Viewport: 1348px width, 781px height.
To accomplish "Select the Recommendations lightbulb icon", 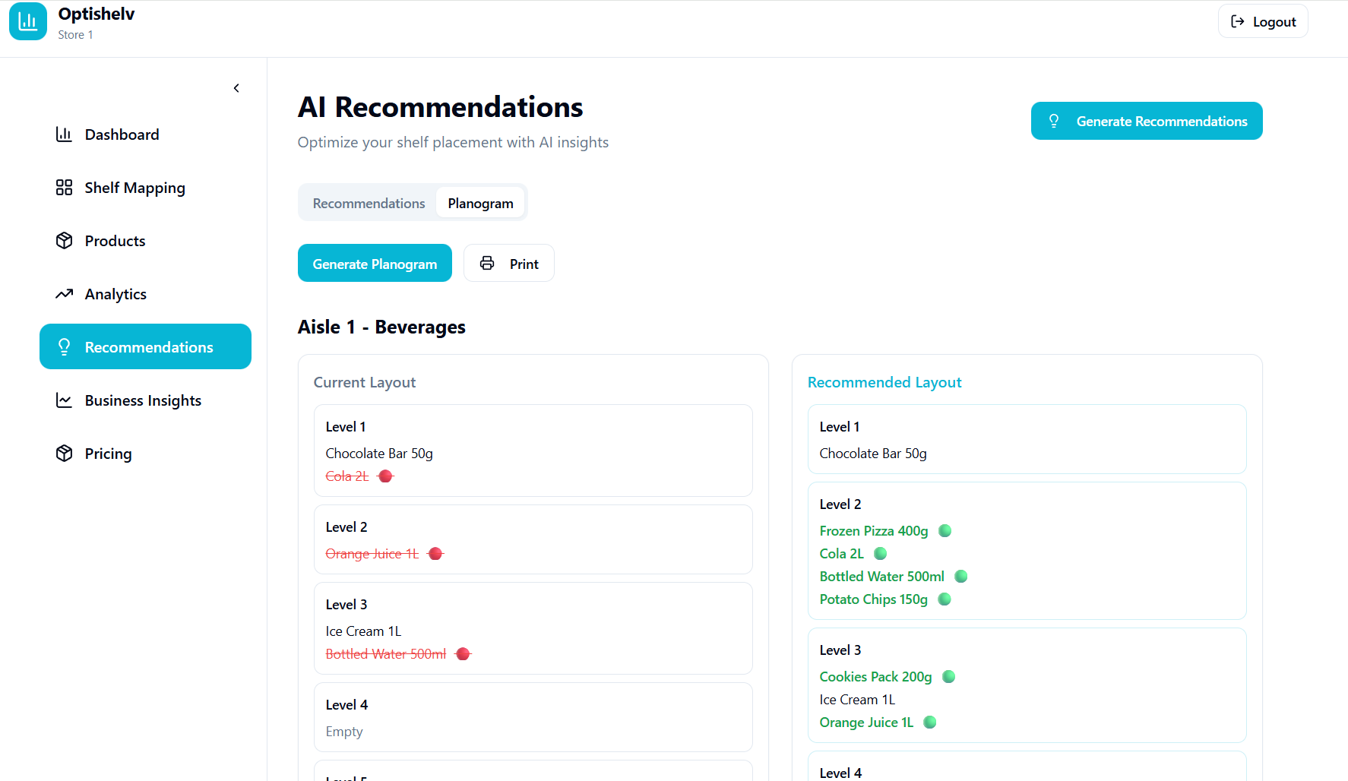I will tap(65, 346).
